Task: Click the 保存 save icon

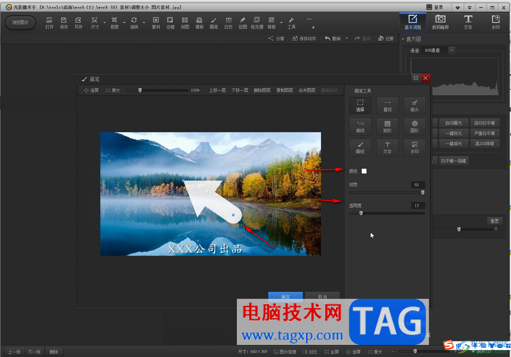Action: coord(64,23)
